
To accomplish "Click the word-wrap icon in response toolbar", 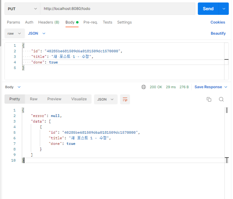I will click(125, 99).
